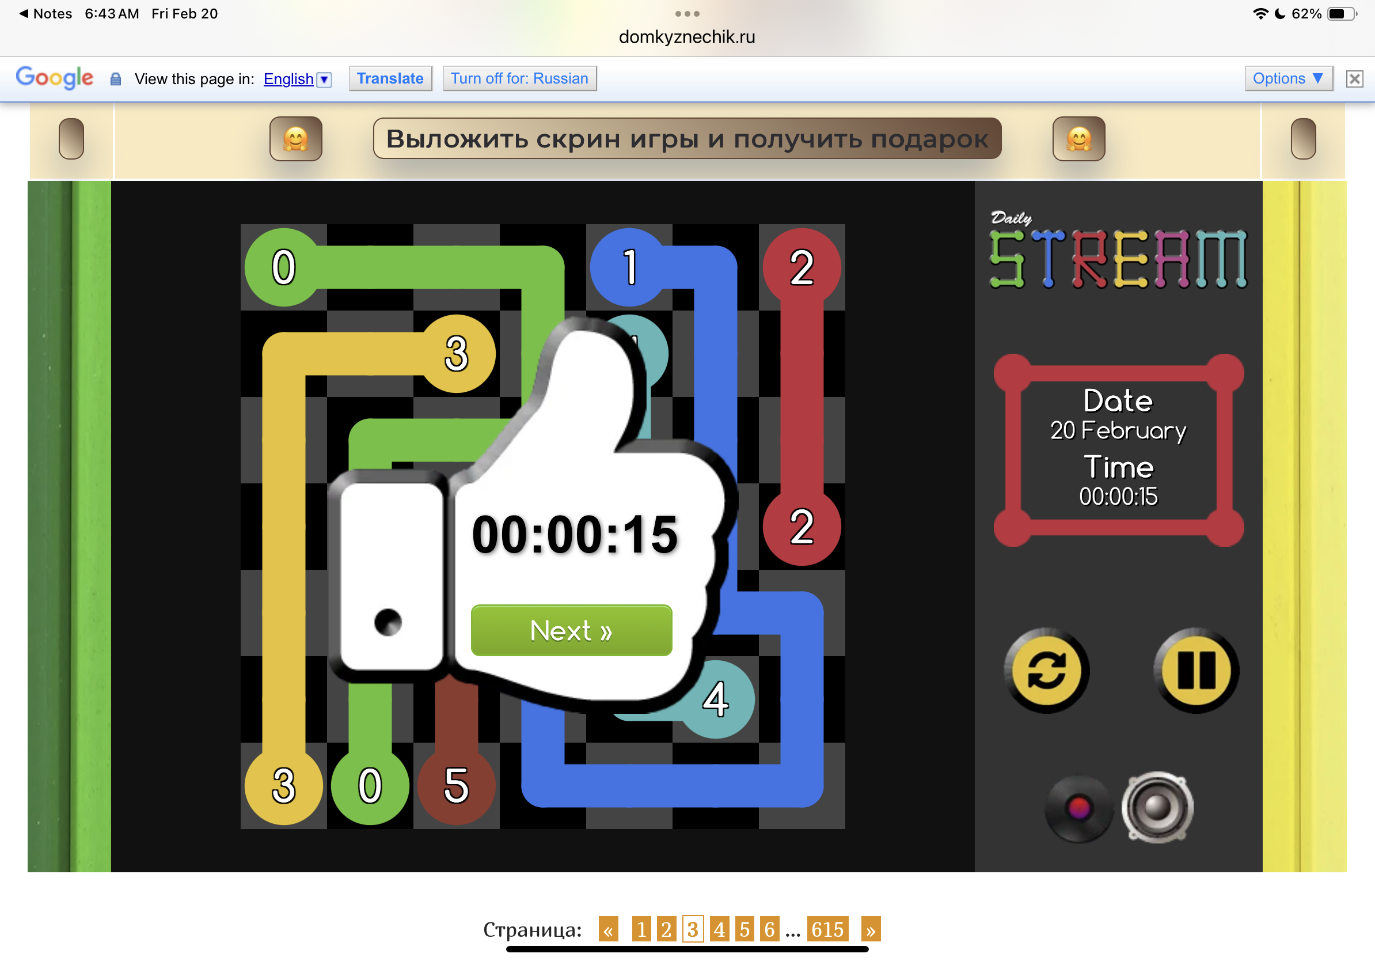Viewport: 1375px width, 961px height.
Task: Pause the game with the pause icon
Action: (1195, 670)
